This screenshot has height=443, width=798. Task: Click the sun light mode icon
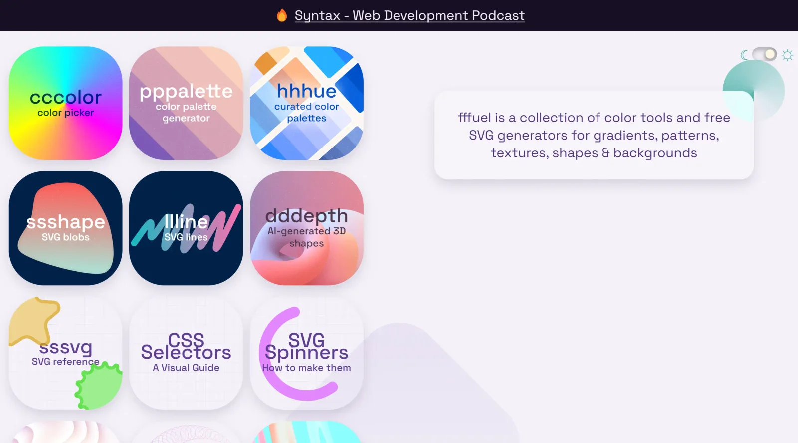tap(787, 55)
